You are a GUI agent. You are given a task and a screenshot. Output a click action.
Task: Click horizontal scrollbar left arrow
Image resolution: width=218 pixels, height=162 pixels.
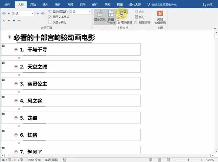[x=3, y=155]
